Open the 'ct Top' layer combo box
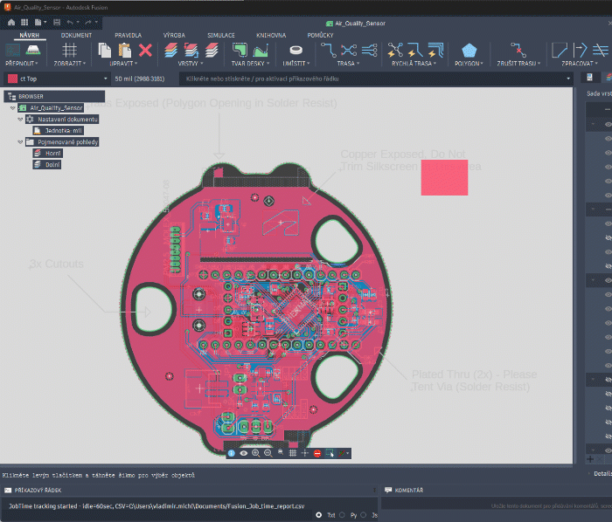 pos(58,79)
